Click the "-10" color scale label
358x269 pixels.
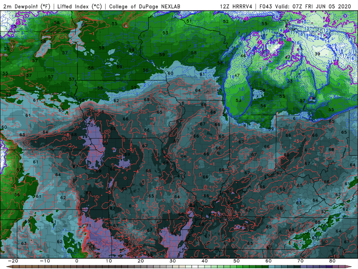(45, 261)
